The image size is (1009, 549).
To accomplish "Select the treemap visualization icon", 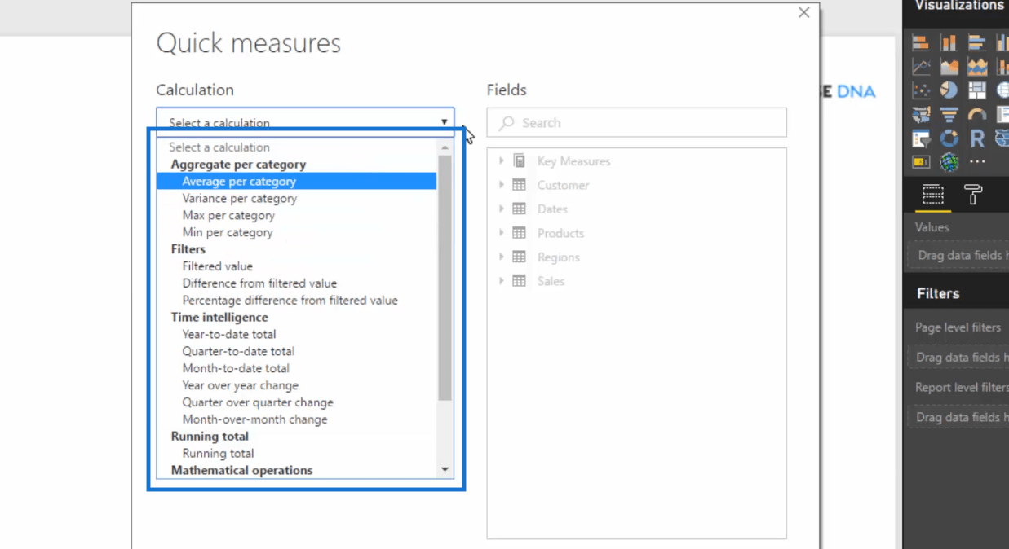I will click(x=976, y=90).
